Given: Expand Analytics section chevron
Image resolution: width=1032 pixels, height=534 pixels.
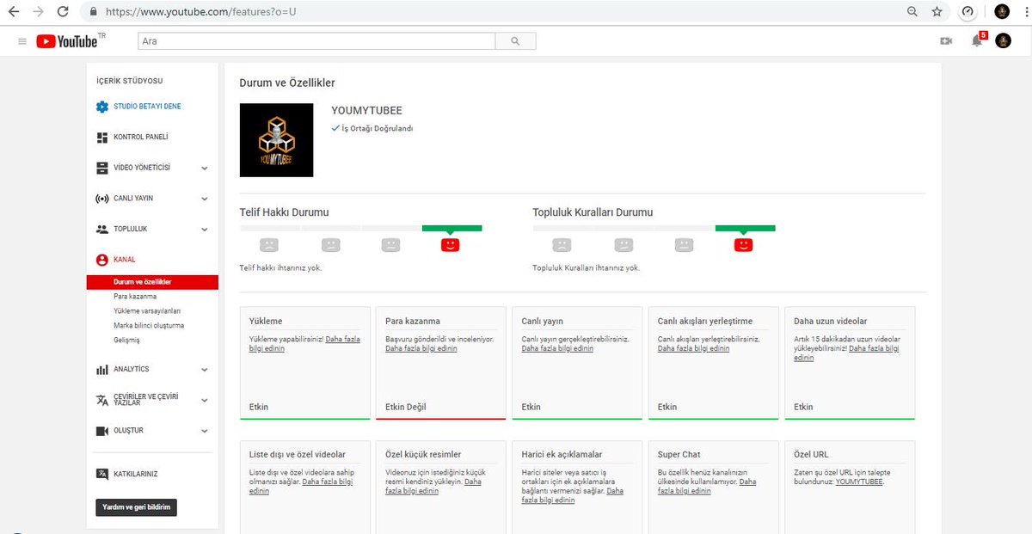Looking at the screenshot, I should point(205,370).
